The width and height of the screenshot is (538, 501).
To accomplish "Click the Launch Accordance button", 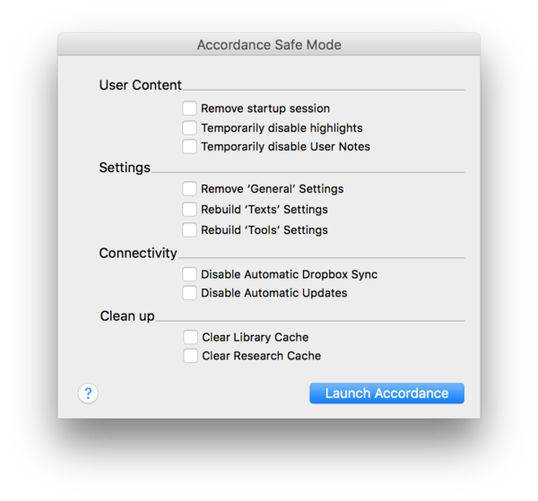I will pos(386,393).
